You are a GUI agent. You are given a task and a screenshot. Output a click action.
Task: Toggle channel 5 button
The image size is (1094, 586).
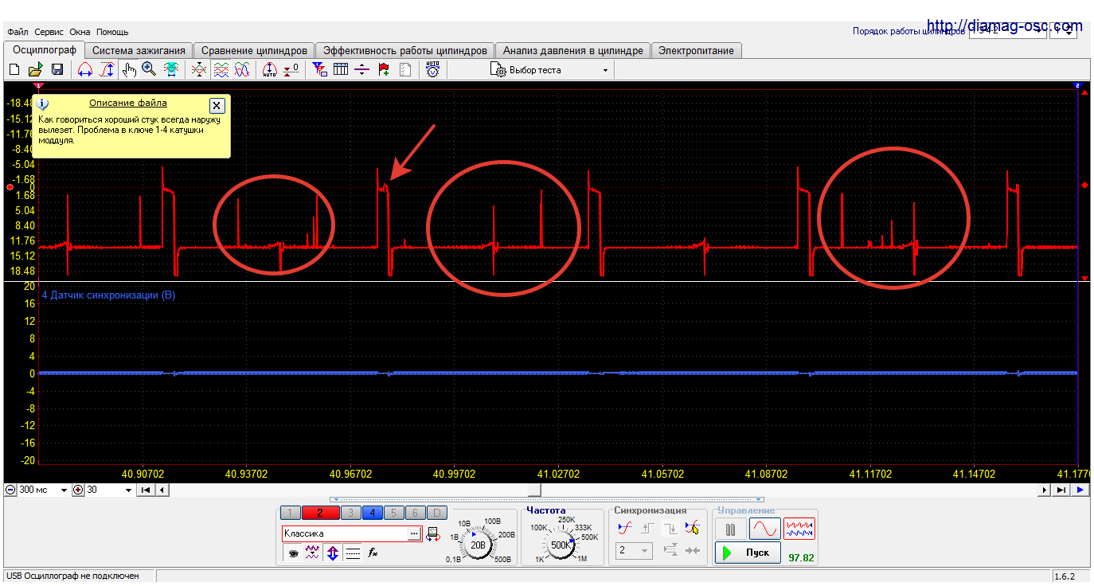[x=395, y=513]
